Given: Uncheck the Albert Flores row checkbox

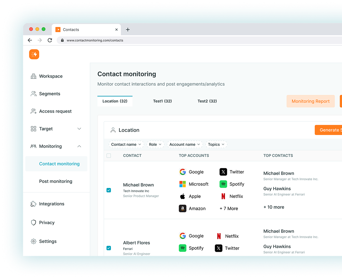Looking at the screenshot, I should click(x=109, y=248).
